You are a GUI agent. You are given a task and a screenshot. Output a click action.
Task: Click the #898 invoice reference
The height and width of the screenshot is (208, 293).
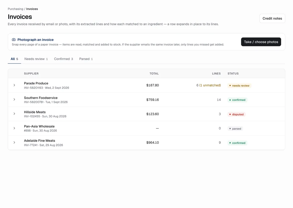click(27, 131)
